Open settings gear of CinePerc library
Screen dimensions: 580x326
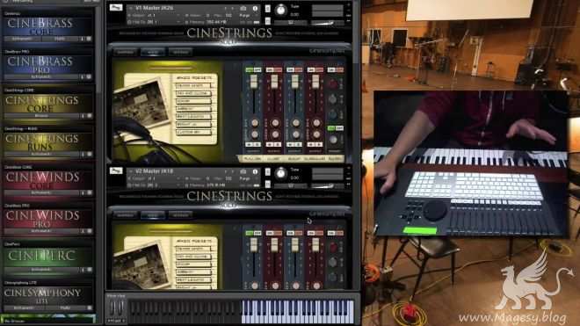click(x=89, y=270)
